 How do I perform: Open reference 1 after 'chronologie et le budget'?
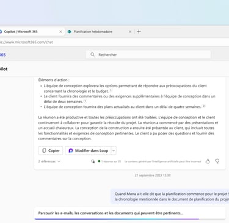point(111,90)
